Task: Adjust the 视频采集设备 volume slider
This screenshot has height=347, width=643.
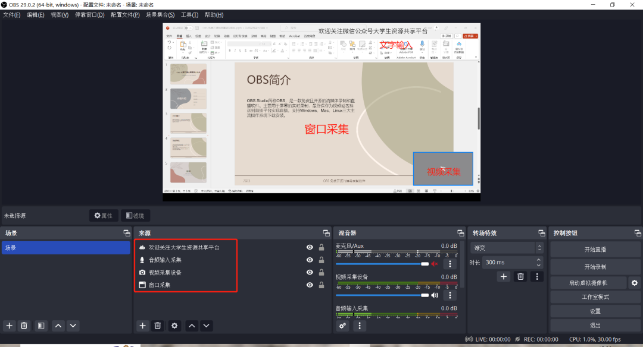Action: click(x=382, y=295)
